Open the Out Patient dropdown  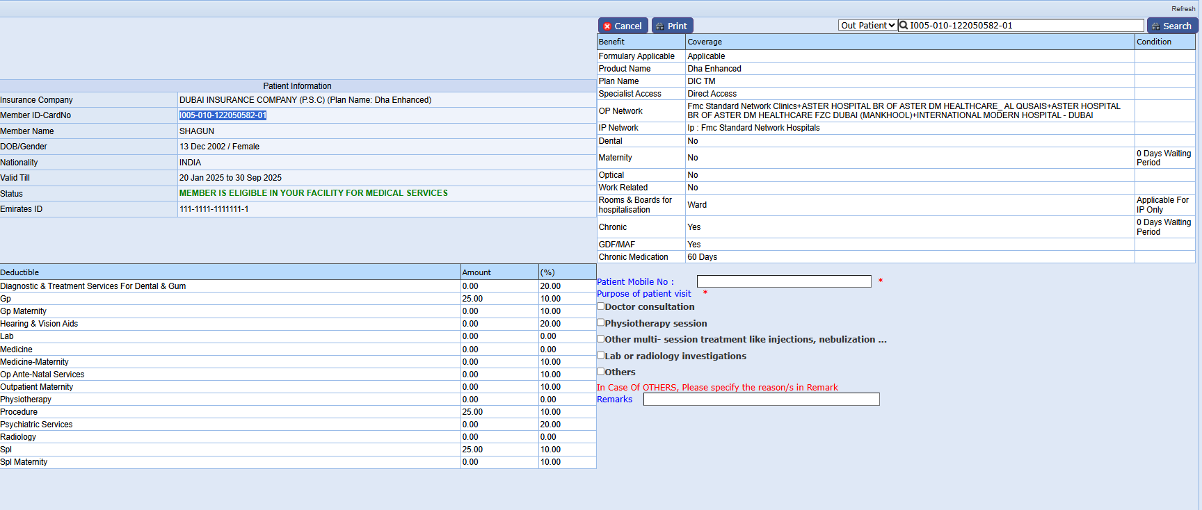[867, 26]
